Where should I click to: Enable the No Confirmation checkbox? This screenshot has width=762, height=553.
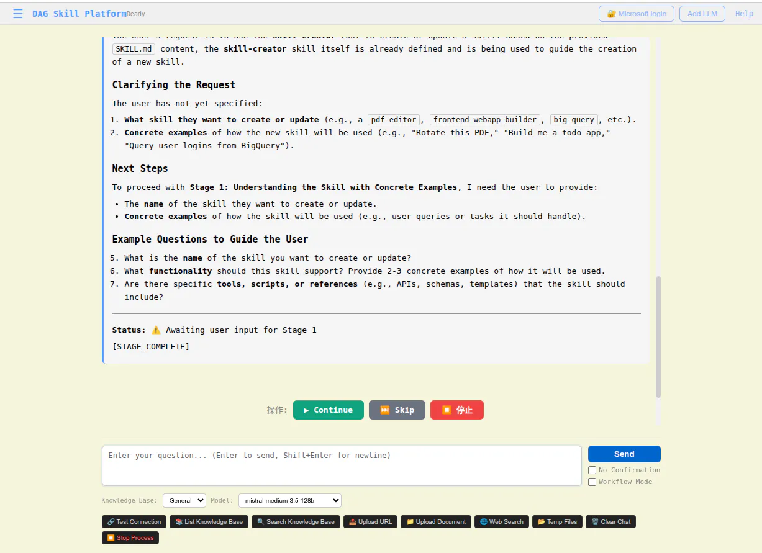tap(592, 470)
